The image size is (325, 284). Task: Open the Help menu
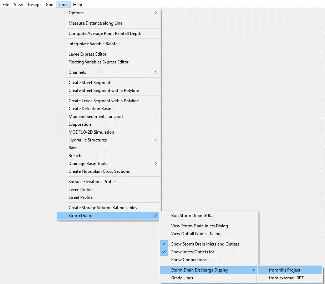77,5
